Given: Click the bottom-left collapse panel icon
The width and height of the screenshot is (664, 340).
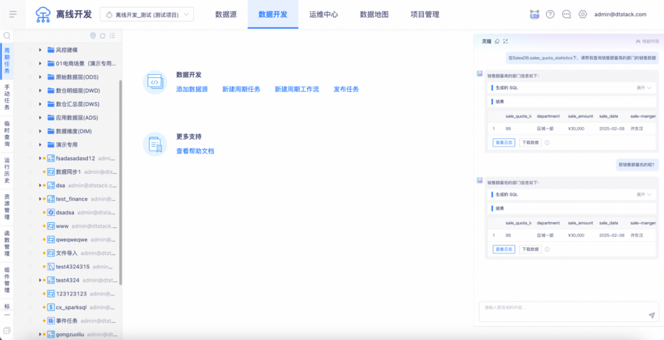Looking at the screenshot, I should (x=7, y=330).
